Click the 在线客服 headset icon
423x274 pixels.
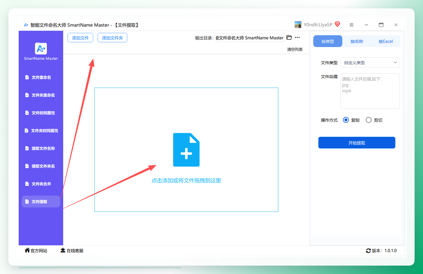tap(63, 250)
